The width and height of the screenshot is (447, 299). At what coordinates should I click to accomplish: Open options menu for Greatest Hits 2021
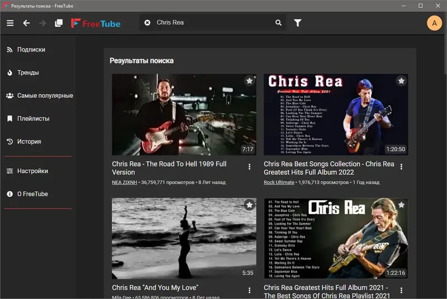[x=401, y=291]
